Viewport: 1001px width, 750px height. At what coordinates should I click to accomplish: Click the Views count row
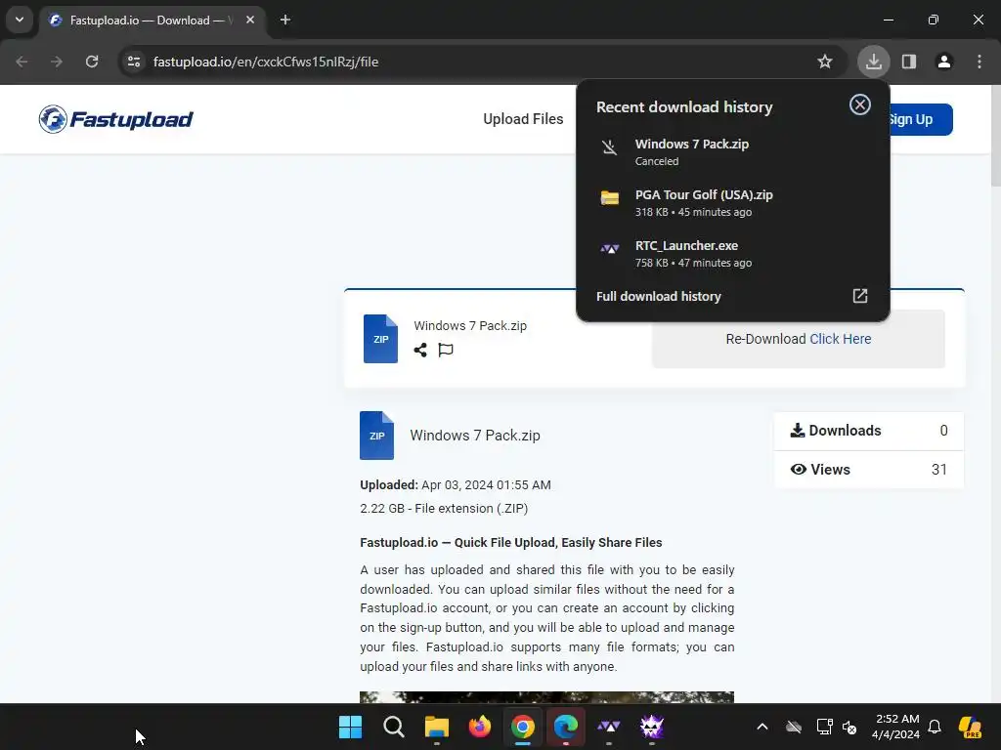point(869,470)
